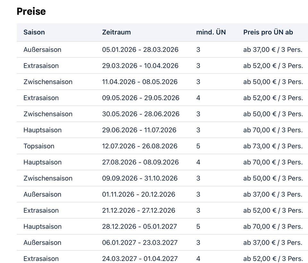
Task: Click the 29.03.2026 - 10.04.2026 date range
Action: tap(140, 66)
